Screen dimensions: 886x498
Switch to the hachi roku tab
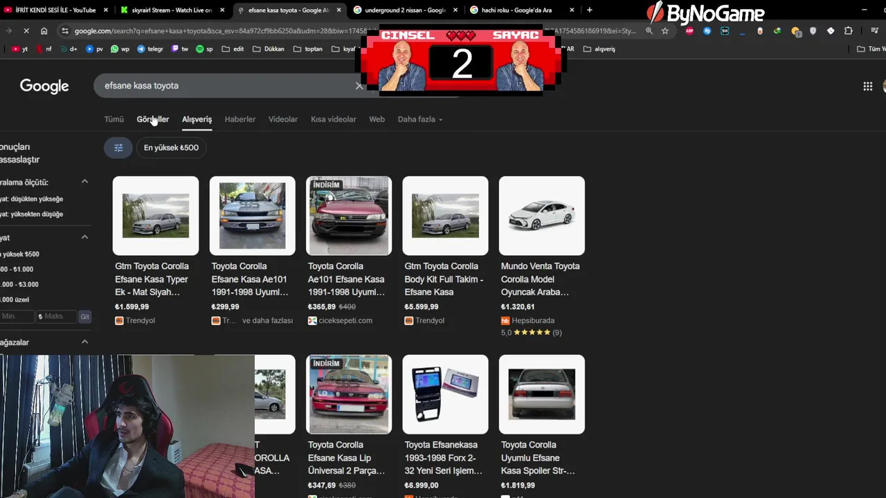[522, 10]
